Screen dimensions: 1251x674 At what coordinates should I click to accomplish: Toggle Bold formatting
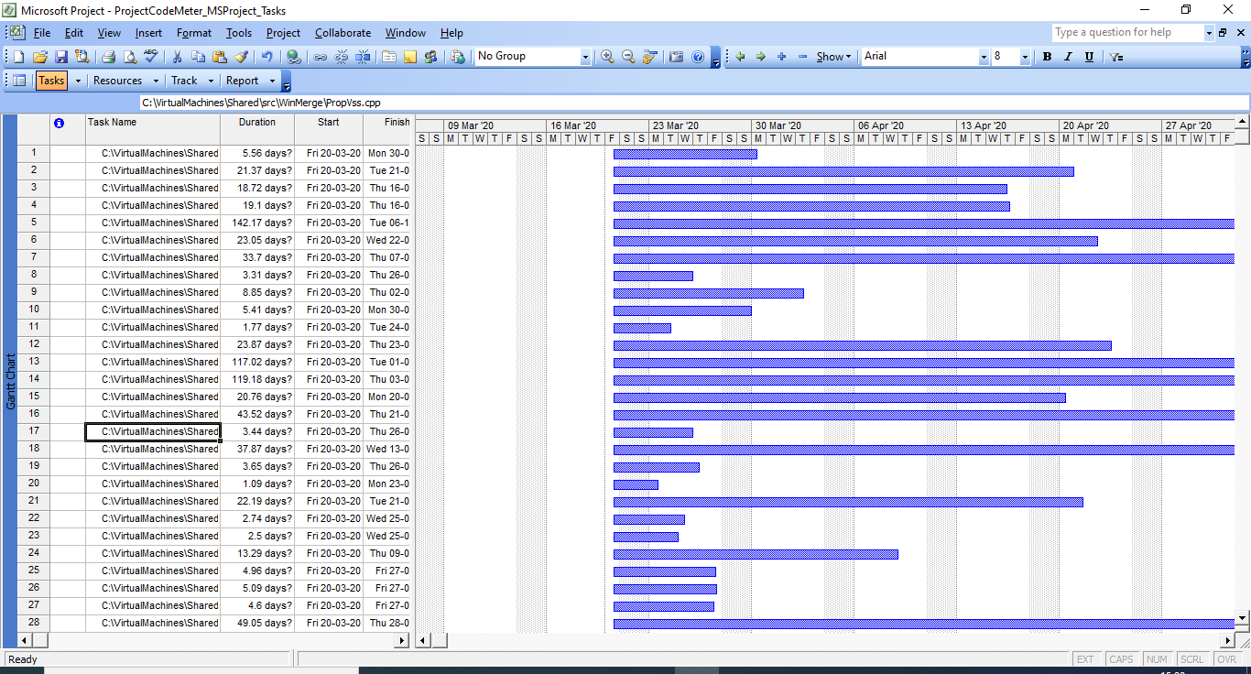[x=1047, y=57]
